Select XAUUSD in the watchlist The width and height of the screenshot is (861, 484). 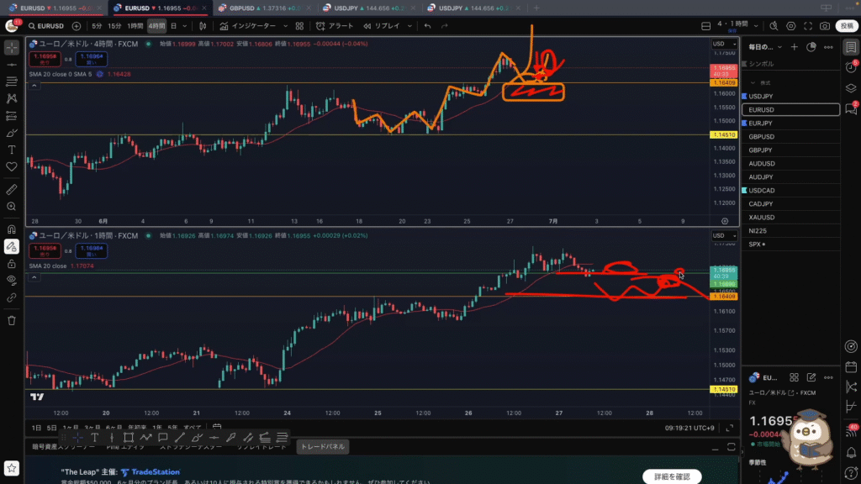[790, 218]
